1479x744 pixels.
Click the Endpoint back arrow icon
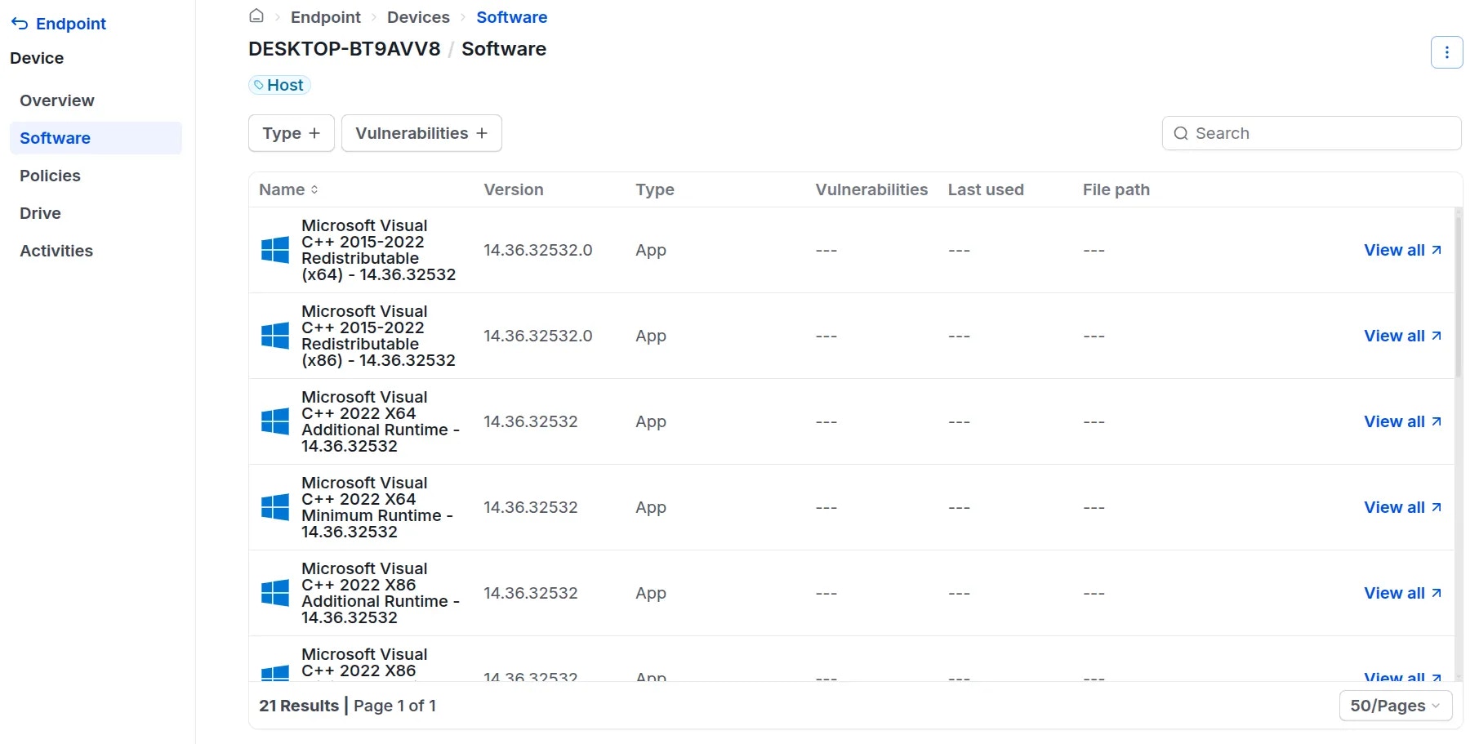(18, 23)
